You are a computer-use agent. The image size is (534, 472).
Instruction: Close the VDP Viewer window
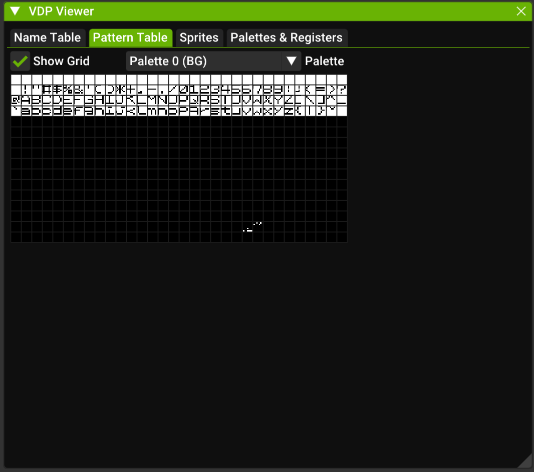(520, 11)
